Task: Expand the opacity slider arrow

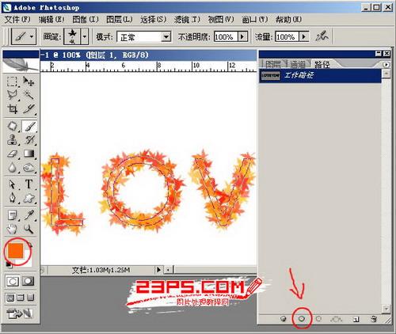Action: pyautogui.click(x=242, y=36)
